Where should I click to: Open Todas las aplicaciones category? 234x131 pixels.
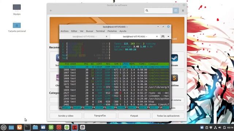168,116
